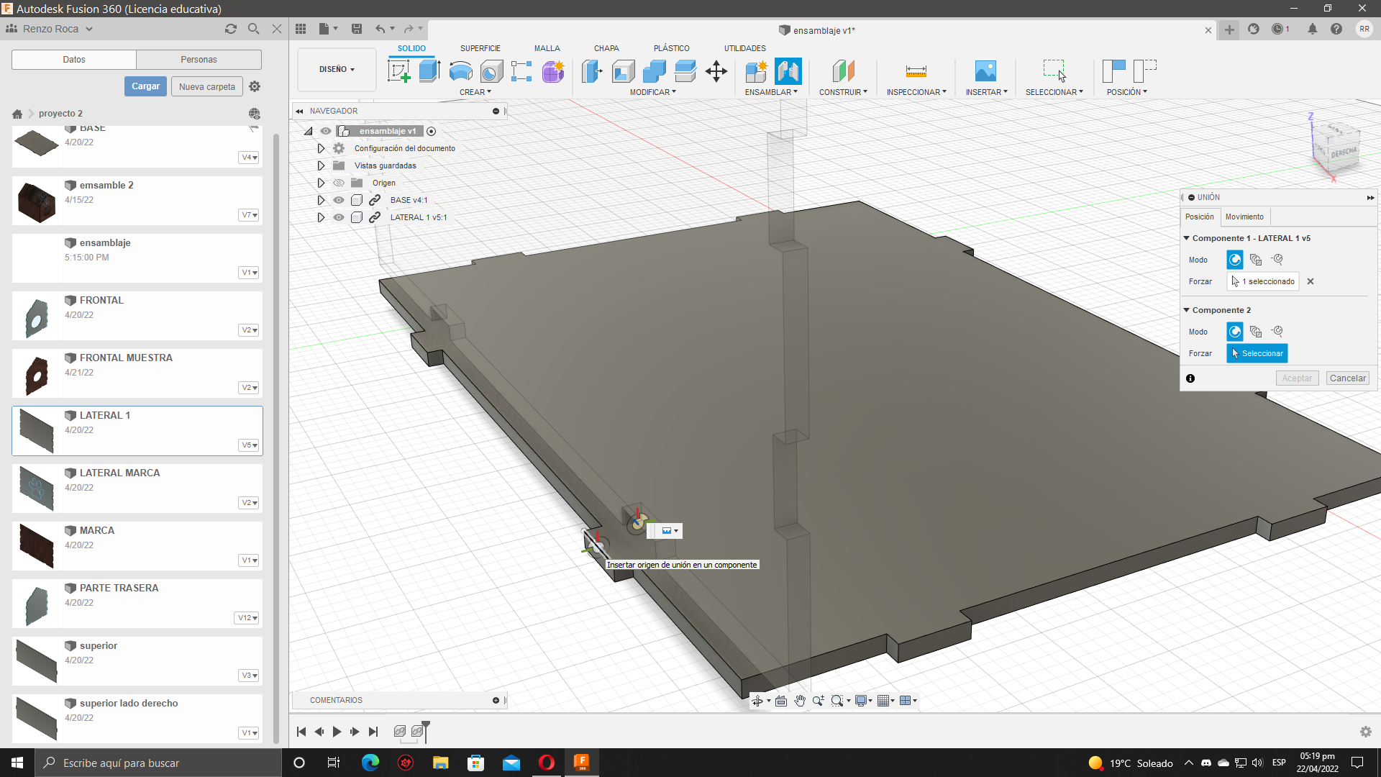Expand the Vistas guardadas tree node

click(321, 165)
